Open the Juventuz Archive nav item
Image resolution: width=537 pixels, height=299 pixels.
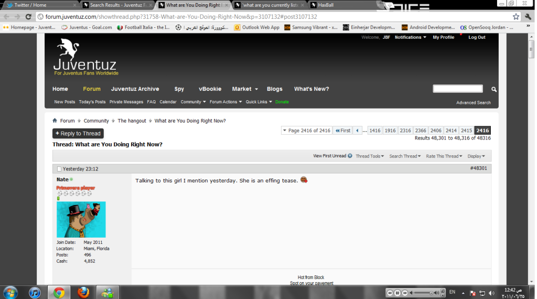(135, 89)
